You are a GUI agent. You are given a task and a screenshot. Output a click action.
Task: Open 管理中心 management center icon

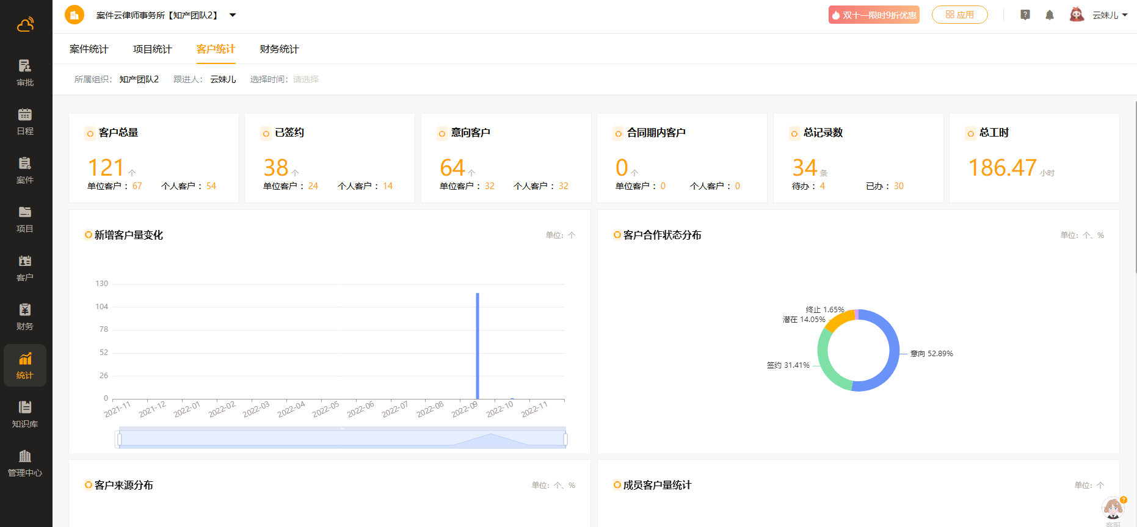pyautogui.click(x=25, y=463)
